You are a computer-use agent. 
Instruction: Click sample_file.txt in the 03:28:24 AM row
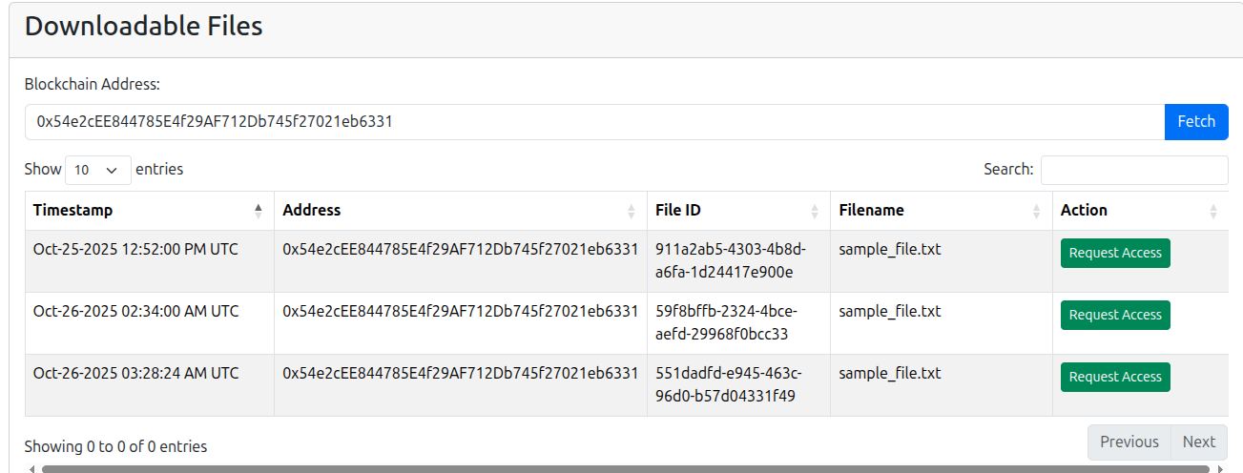(890, 374)
